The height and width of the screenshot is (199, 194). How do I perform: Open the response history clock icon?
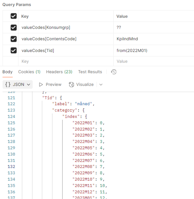tap(114, 72)
